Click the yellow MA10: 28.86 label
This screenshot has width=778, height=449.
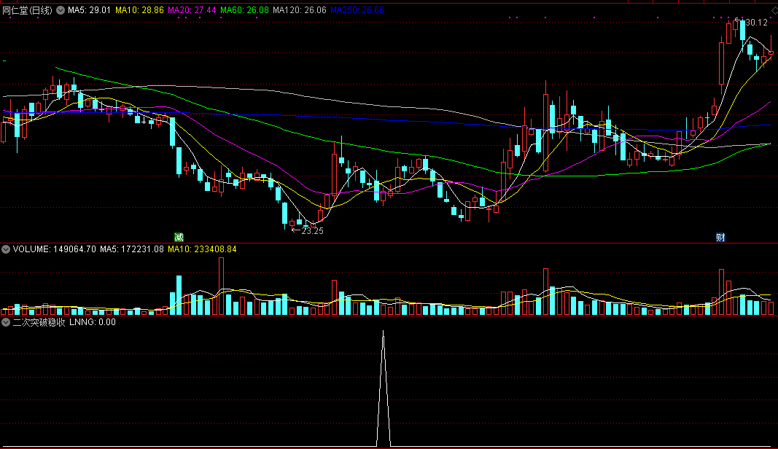click(139, 10)
